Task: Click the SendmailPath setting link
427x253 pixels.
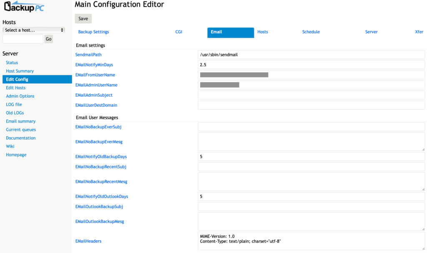Action: [88, 55]
